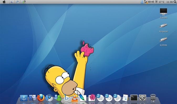Open the Trash in the dock
The image size is (177, 104).
153,98
